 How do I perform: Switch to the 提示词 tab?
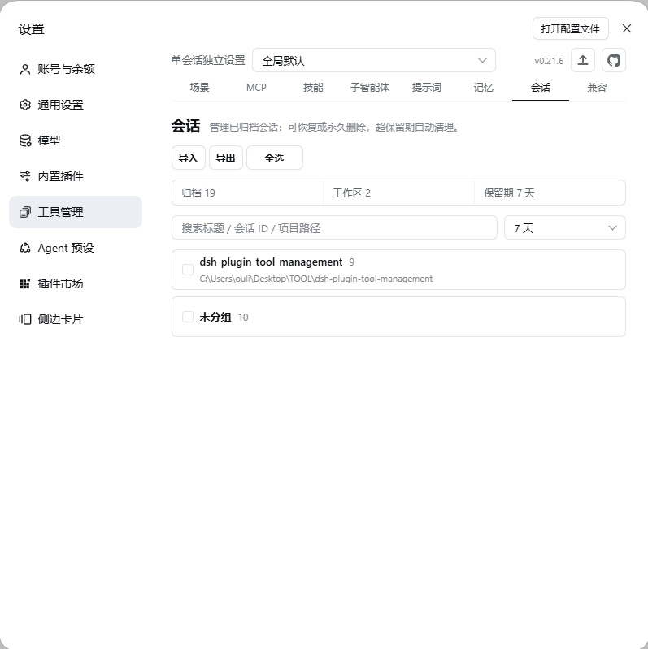coord(427,88)
